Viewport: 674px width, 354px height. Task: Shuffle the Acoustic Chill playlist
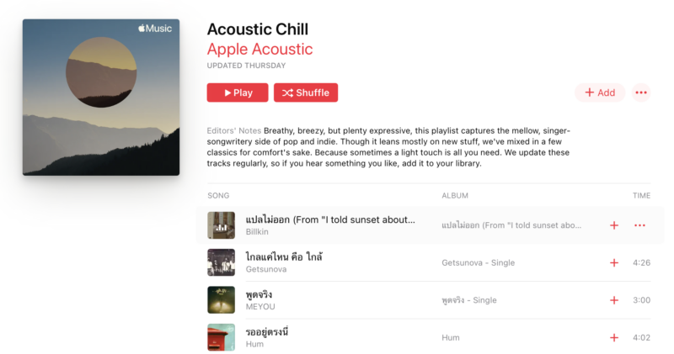(306, 92)
